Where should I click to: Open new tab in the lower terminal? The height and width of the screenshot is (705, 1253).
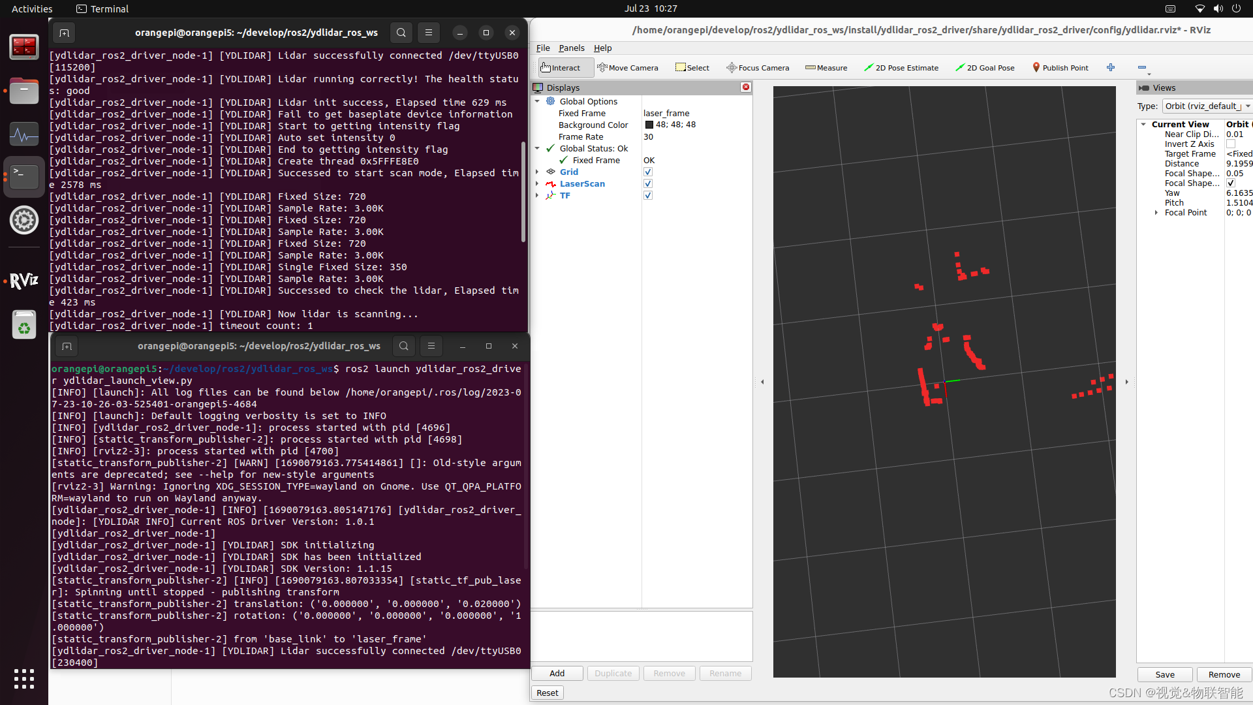click(67, 346)
